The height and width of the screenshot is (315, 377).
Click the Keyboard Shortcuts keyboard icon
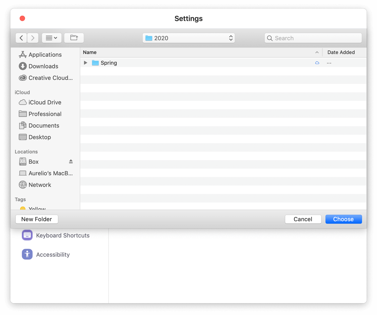27,235
